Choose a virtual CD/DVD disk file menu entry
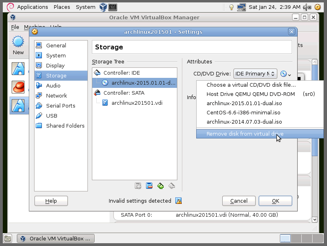This screenshot has height=246, width=327. coord(260,85)
